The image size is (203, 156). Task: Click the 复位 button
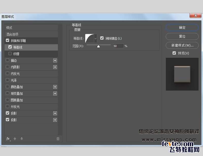[182, 36]
